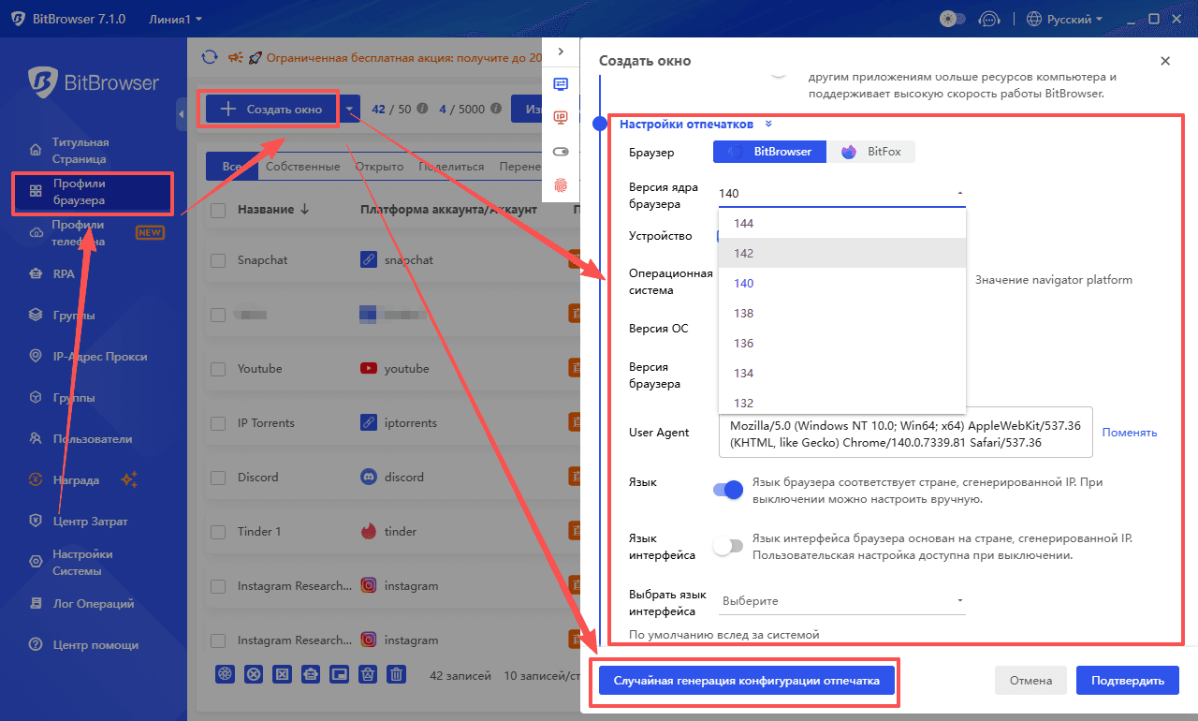Viewport: 1198px width, 721px height.
Task: Click the globe language icon in title bar
Action: [x=1034, y=19]
